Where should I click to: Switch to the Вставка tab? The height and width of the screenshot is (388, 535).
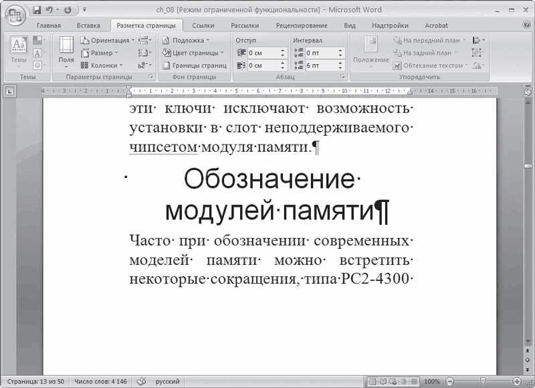[88, 25]
